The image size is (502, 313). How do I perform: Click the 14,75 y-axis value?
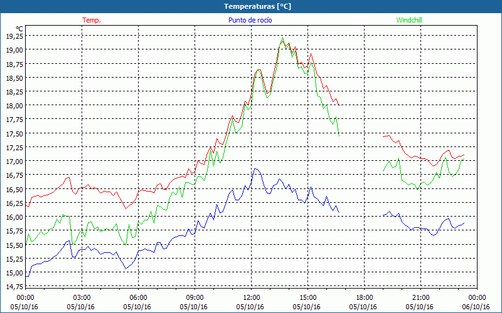[x=14, y=287]
